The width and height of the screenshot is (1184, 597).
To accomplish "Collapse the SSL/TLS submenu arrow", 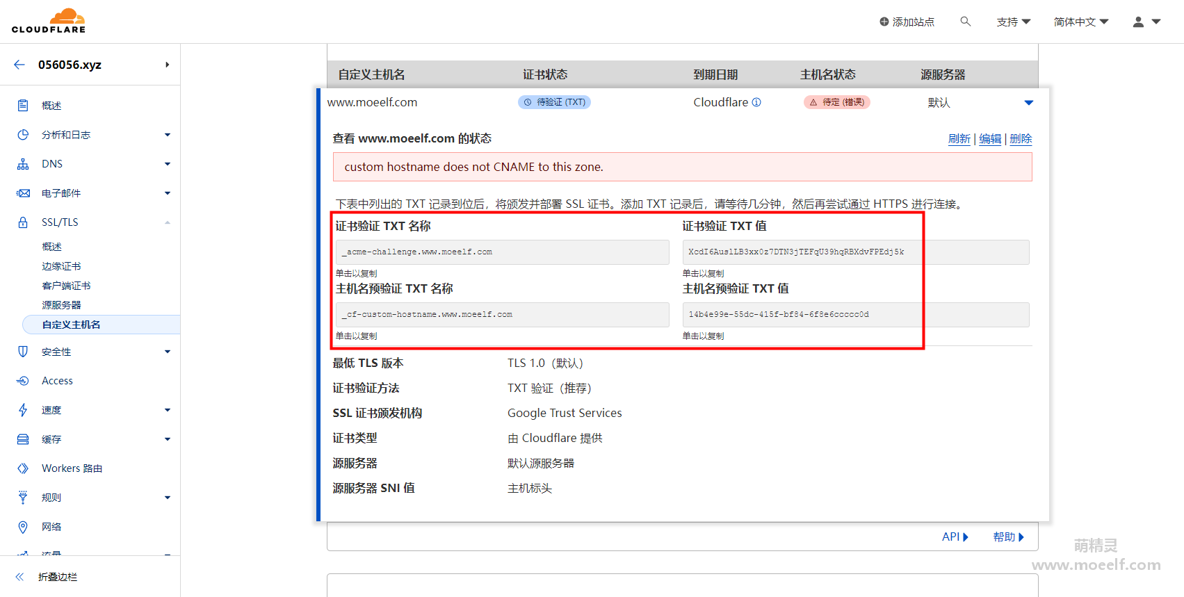I will 168,222.
